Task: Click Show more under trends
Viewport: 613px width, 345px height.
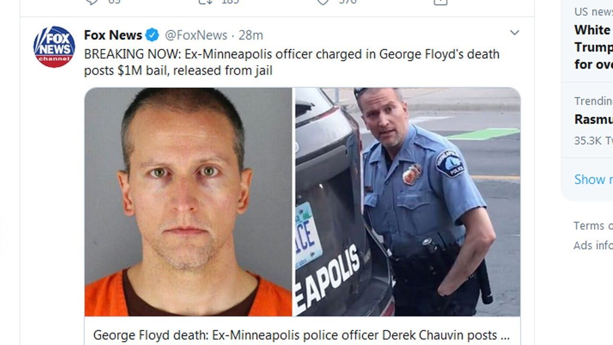Action: coord(593,179)
